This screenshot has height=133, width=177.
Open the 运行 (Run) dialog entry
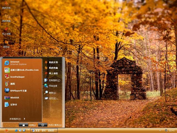[x=53, y=98]
